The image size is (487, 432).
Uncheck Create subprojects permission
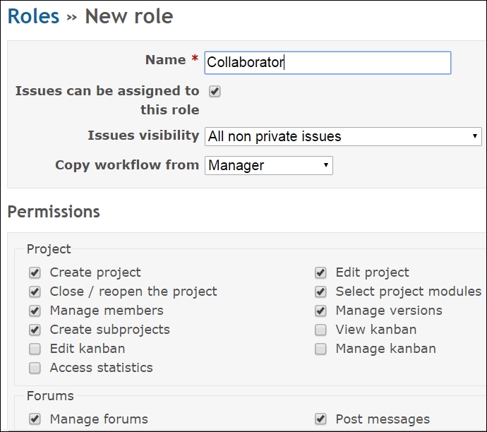35,330
